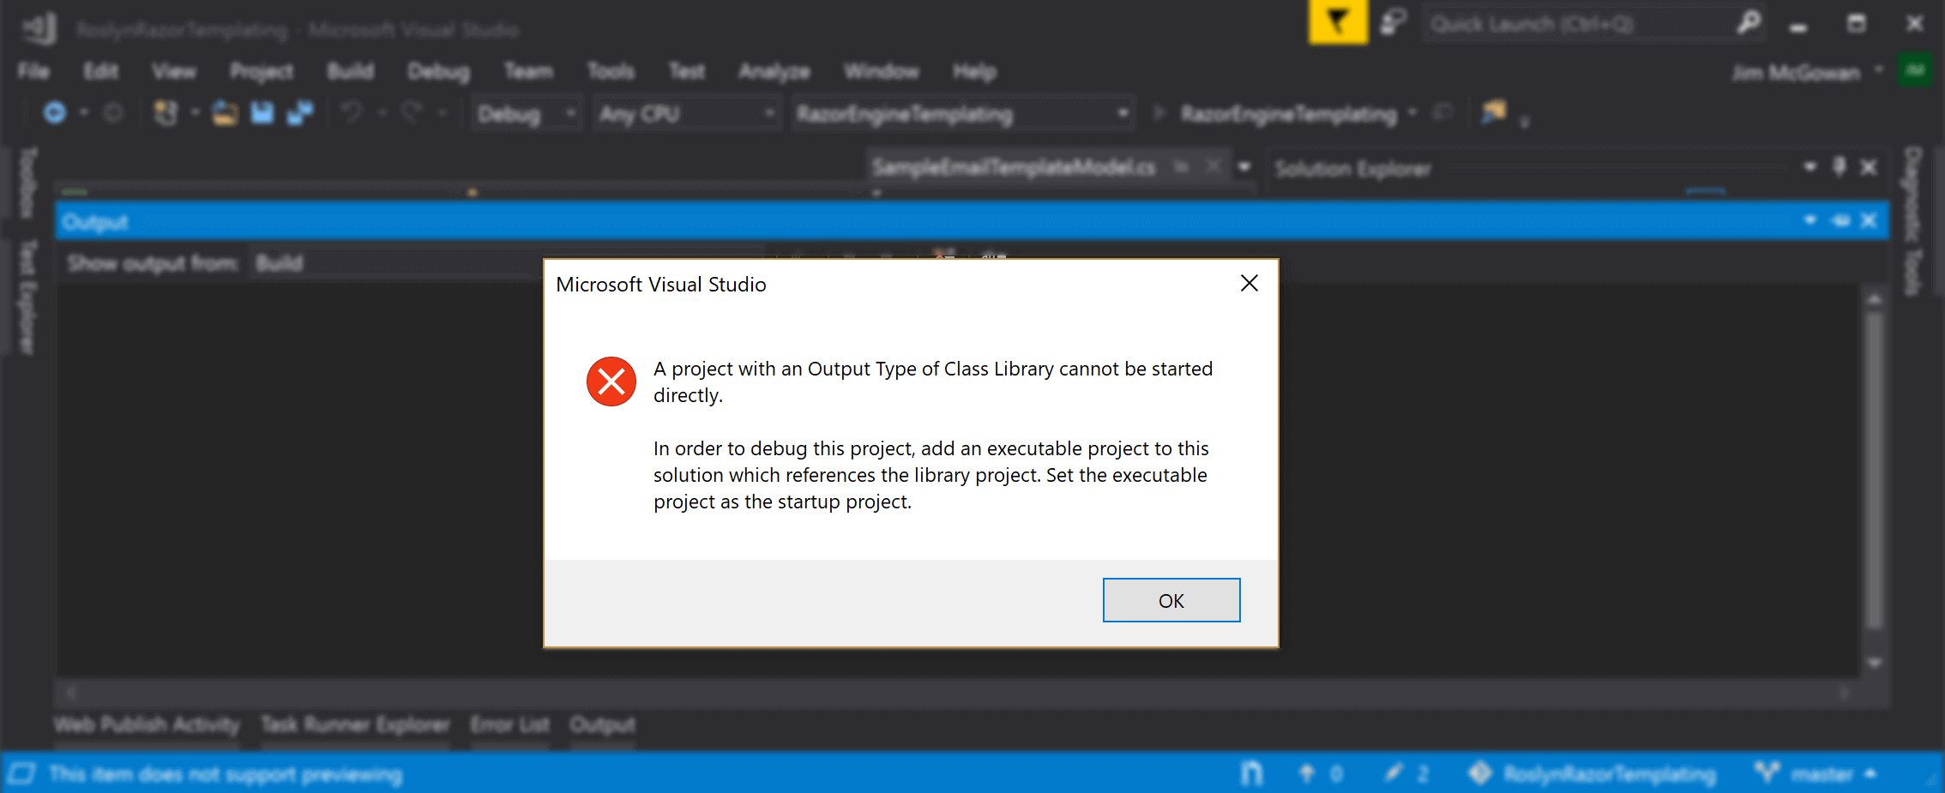
Task: Toggle auto hide pin on Solution Explorer
Action: click(x=1839, y=167)
